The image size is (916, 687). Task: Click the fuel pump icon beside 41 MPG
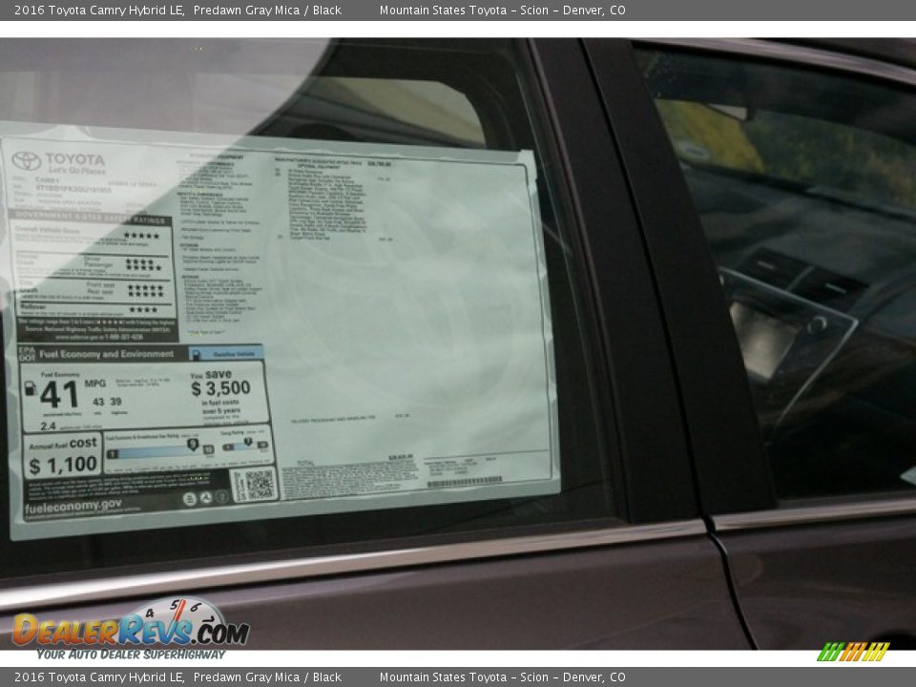pos(30,388)
